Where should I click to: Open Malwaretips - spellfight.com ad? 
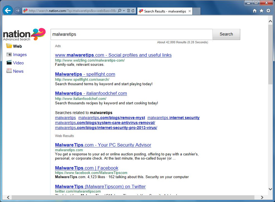[x=85, y=74]
